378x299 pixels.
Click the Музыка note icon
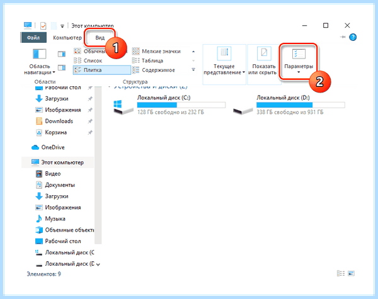(x=39, y=219)
